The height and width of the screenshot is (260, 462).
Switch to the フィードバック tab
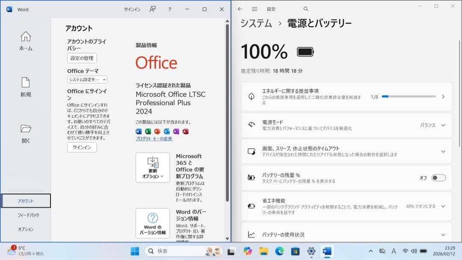click(25, 215)
